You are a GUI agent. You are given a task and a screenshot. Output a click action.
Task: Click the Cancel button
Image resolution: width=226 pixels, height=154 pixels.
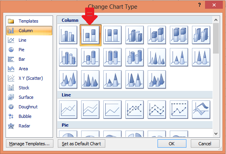click(x=205, y=144)
